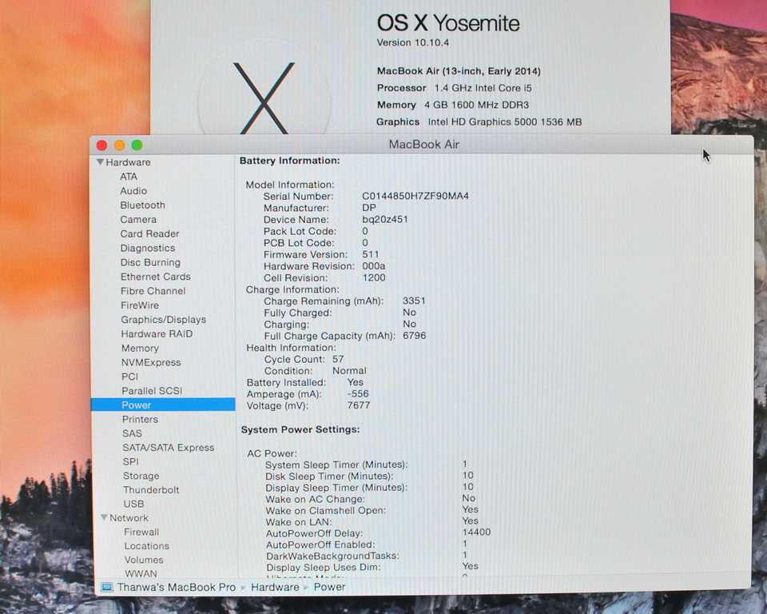767x614 pixels.
Task: Click device name value bq20z451
Action: point(385,219)
